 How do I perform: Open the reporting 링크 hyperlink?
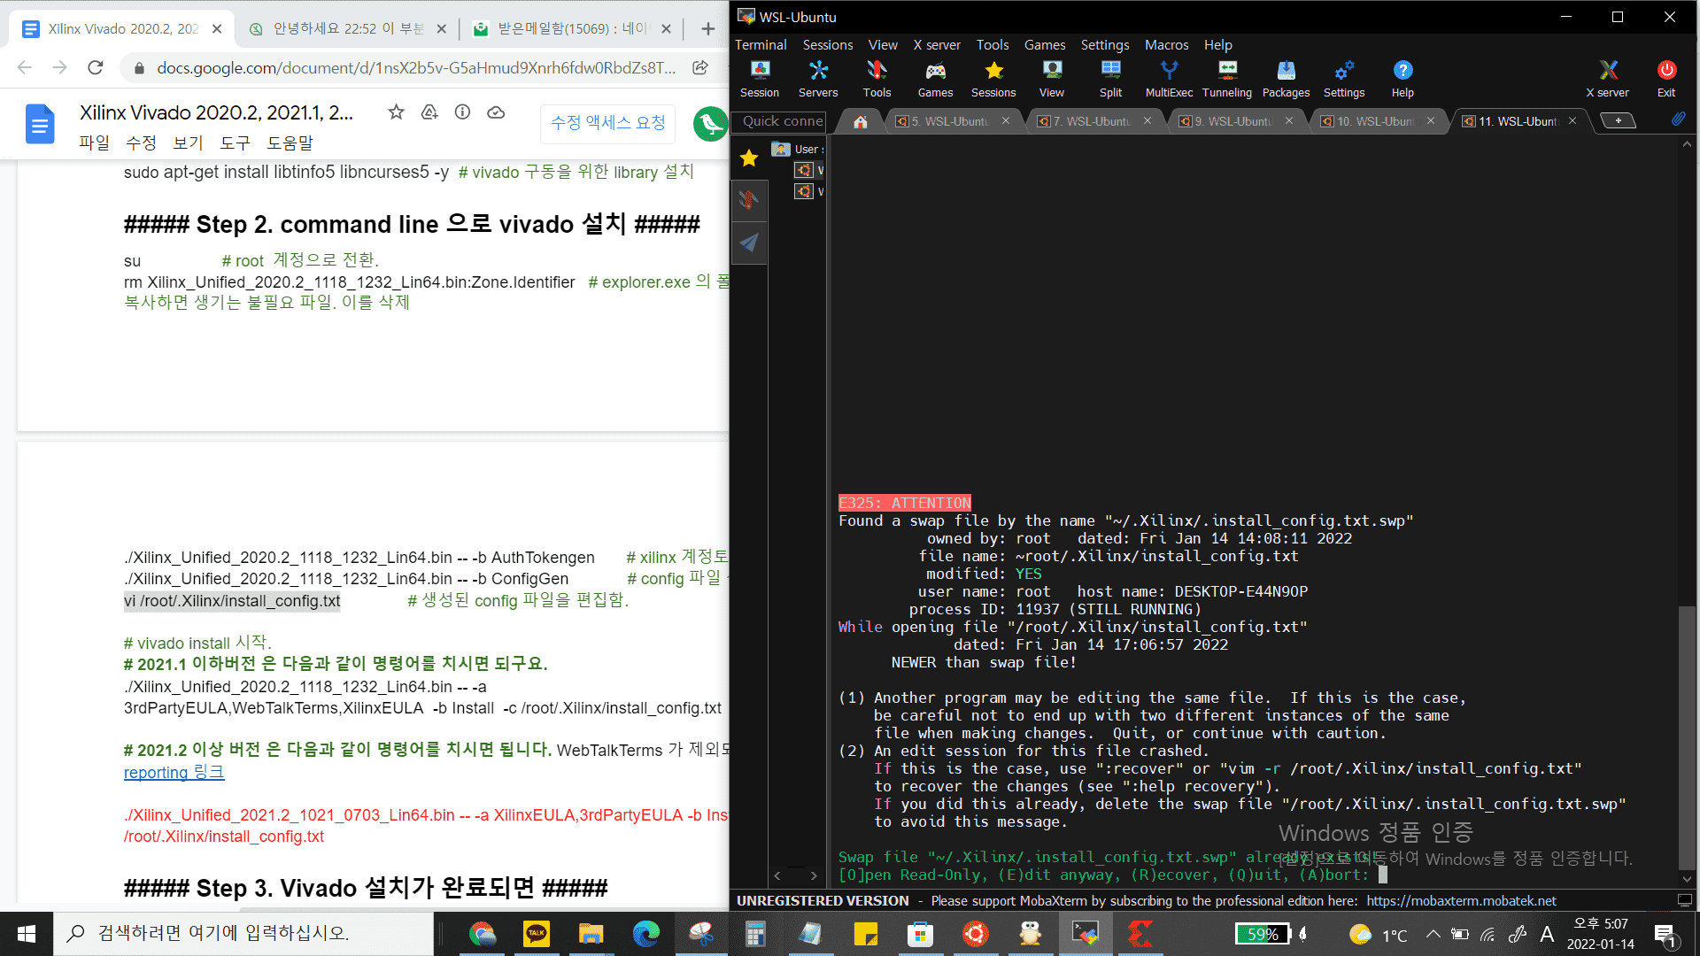[x=174, y=772]
